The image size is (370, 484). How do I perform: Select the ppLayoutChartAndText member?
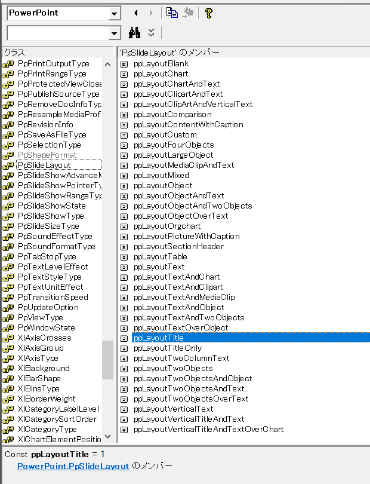[177, 84]
